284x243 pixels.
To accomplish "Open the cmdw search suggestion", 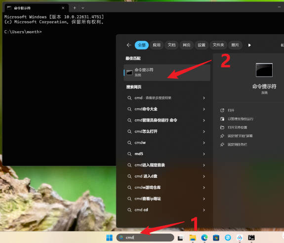I will point(167,143).
